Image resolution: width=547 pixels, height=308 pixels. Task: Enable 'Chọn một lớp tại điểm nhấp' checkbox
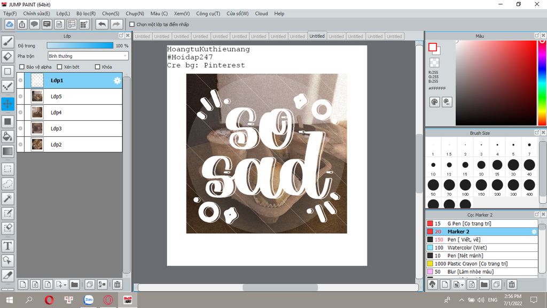pyautogui.click(x=132, y=25)
